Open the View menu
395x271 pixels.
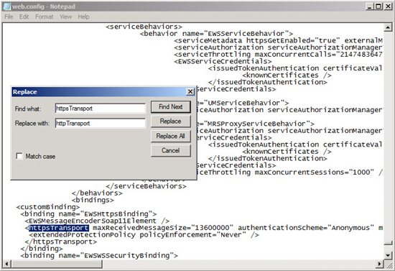tap(66, 17)
